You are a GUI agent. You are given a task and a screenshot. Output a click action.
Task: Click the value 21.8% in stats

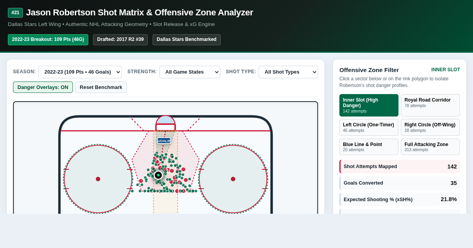pyautogui.click(x=449, y=199)
